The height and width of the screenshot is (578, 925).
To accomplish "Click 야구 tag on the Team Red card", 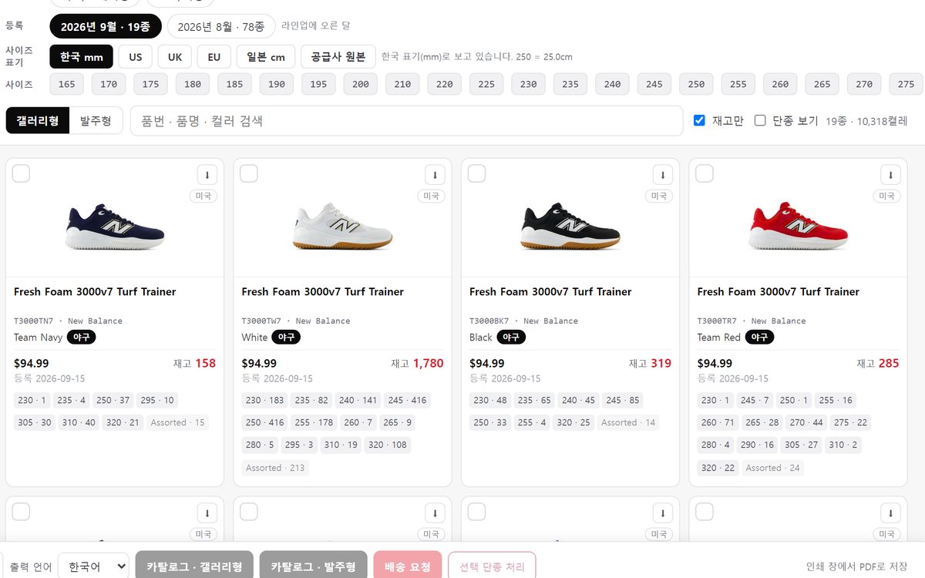I will (x=759, y=337).
